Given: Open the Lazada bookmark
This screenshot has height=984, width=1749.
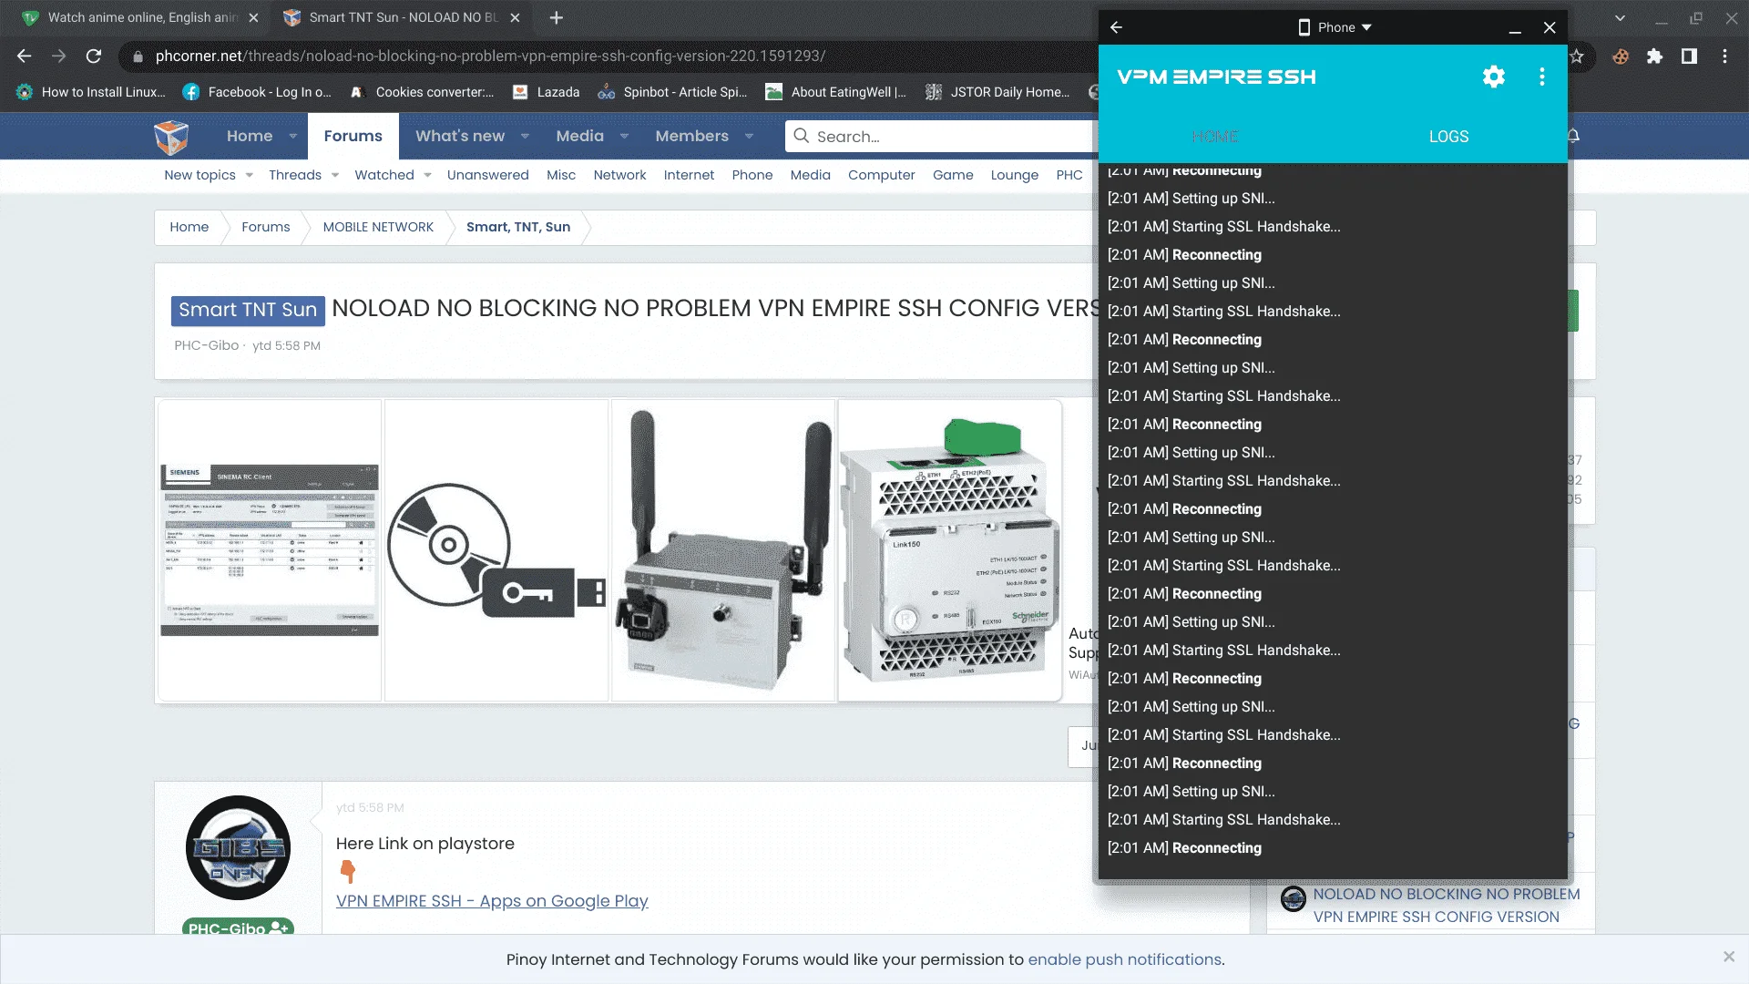Looking at the screenshot, I should pyautogui.click(x=547, y=92).
